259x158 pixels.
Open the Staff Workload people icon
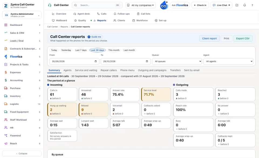(6, 120)
